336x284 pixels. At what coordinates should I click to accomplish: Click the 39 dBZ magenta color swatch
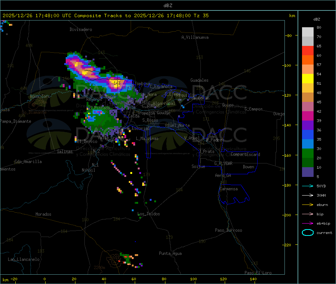tap(308, 116)
